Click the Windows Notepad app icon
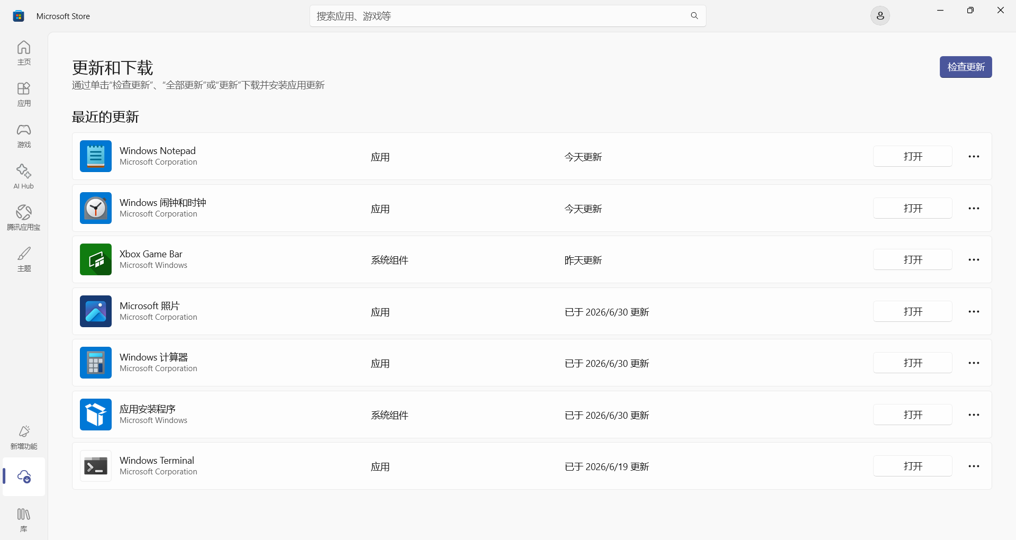1016x540 pixels. (96, 156)
